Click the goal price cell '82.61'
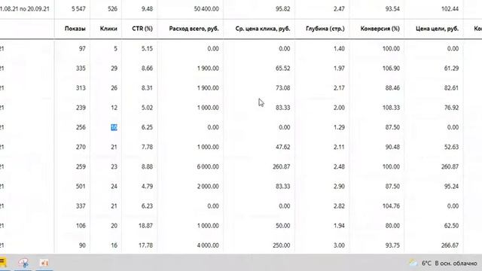Screen dimensions: 482x271 click(451, 88)
